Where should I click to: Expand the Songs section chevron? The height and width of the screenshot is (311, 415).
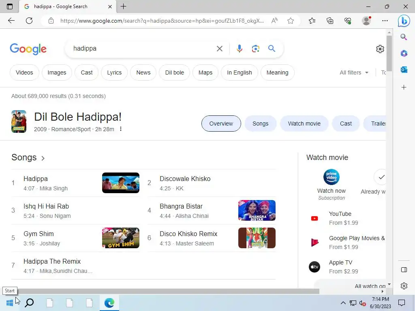pos(43,158)
